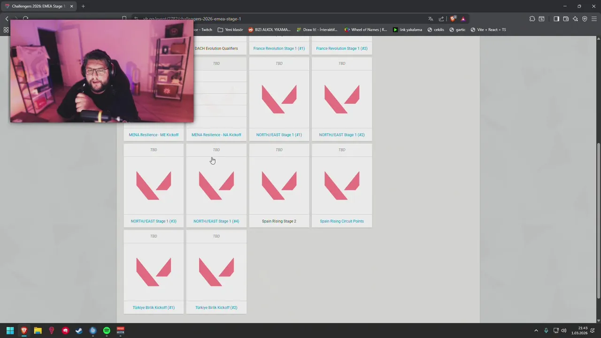Image resolution: width=601 pixels, height=338 pixels.
Task: Open NORTH//EAST Stage 1 (#2) link
Action: [x=342, y=135]
